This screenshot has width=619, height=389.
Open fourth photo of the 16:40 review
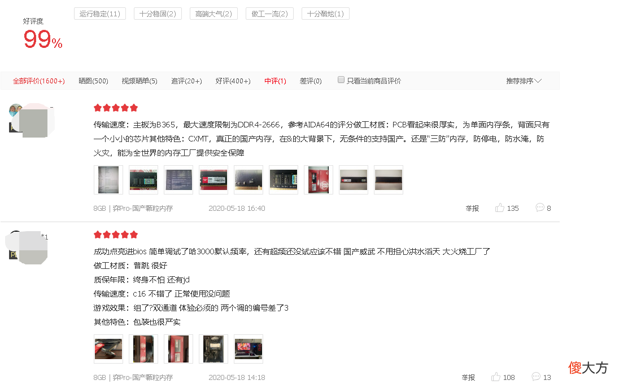coord(213,180)
